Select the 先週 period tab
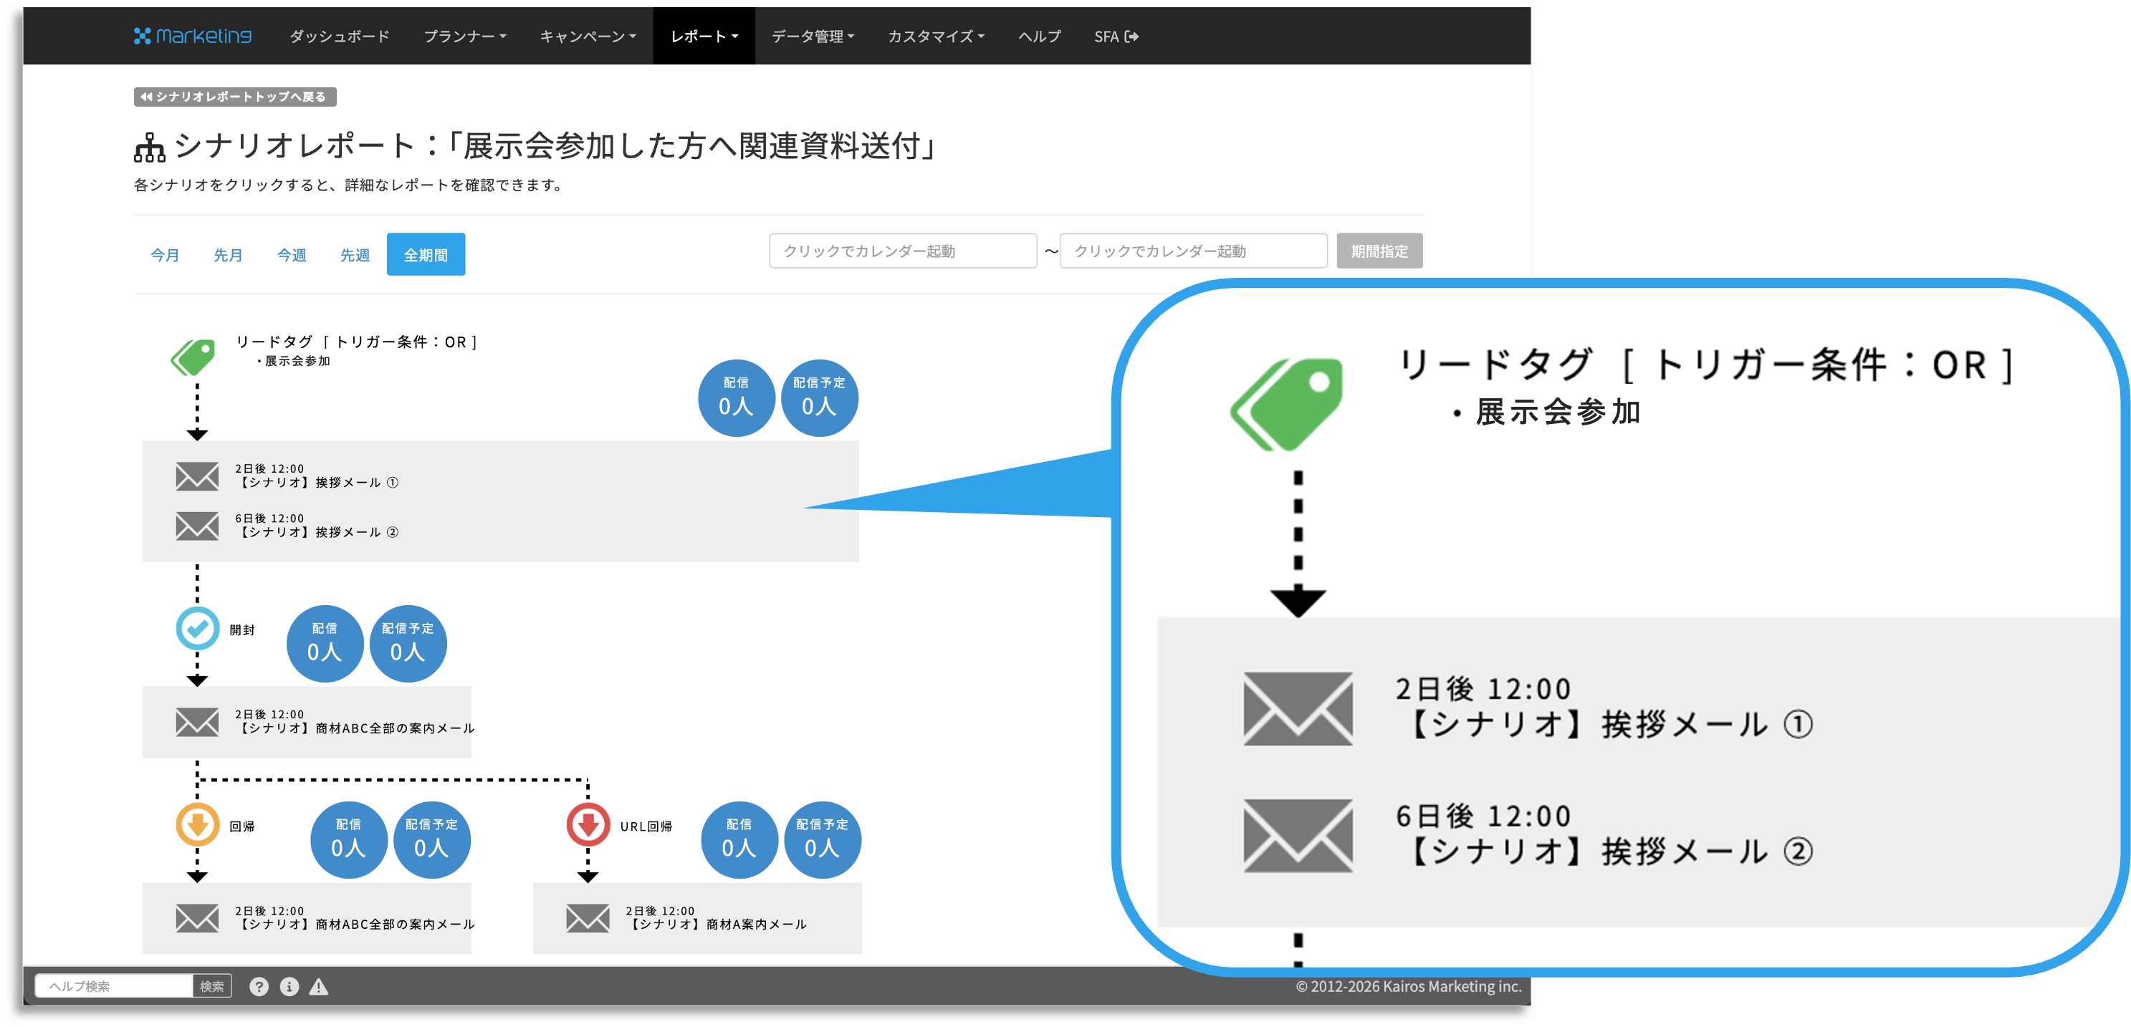The image size is (2131, 1027). point(355,255)
